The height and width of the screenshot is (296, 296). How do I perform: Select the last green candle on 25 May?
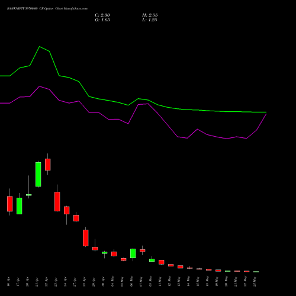[x=256, y=272]
